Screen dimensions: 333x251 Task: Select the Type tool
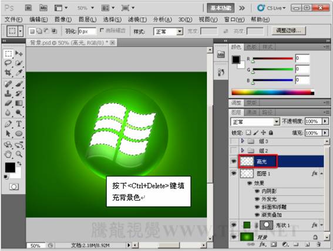19,124
